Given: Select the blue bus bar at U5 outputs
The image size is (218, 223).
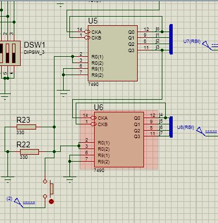Looking at the screenshot, I should [x=171, y=39].
